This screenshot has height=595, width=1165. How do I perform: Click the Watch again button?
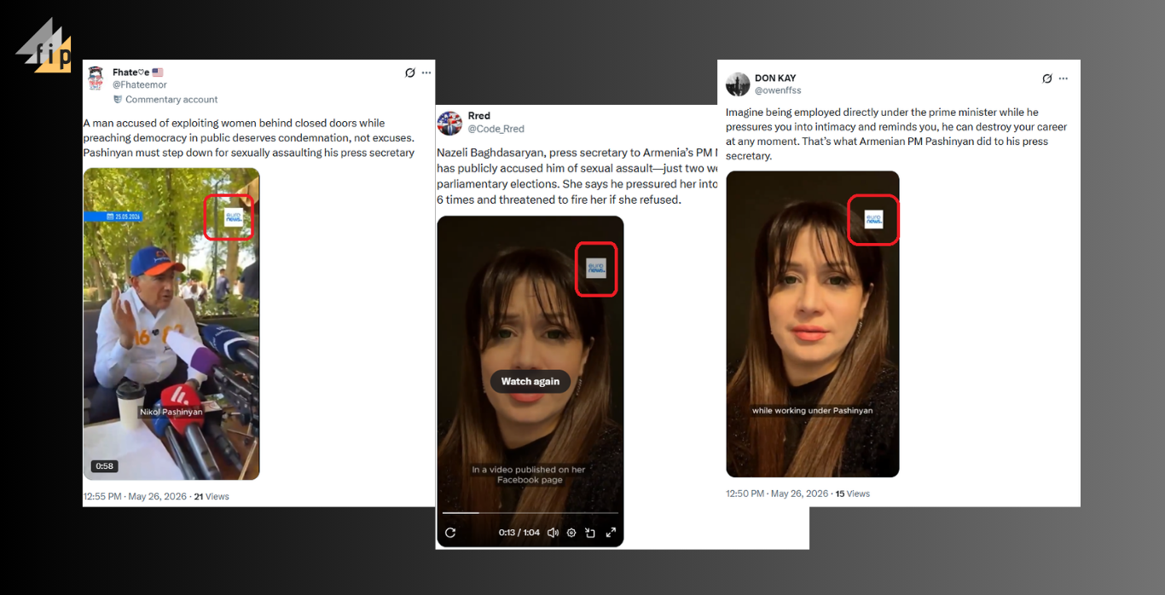click(x=530, y=381)
